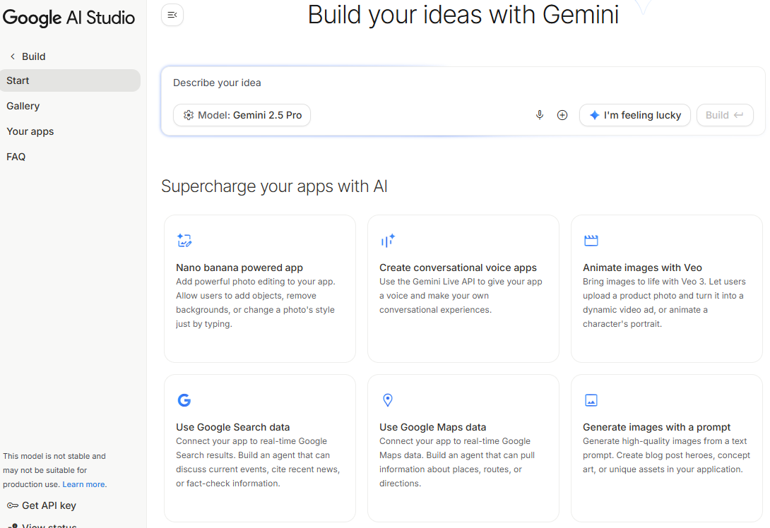Go back to Build in the sidebar
Viewport: 770px width, 528px height.
click(x=28, y=56)
